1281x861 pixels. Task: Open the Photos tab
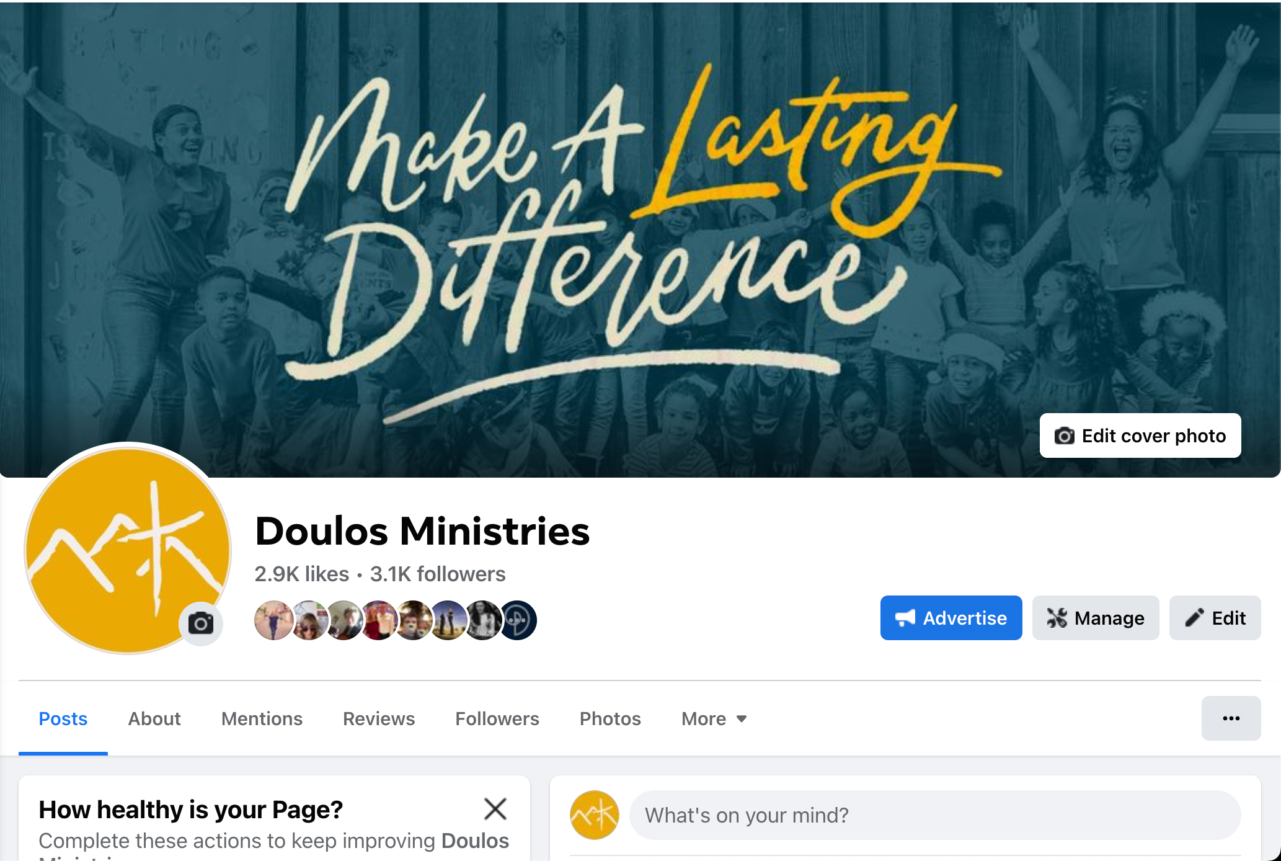610,718
